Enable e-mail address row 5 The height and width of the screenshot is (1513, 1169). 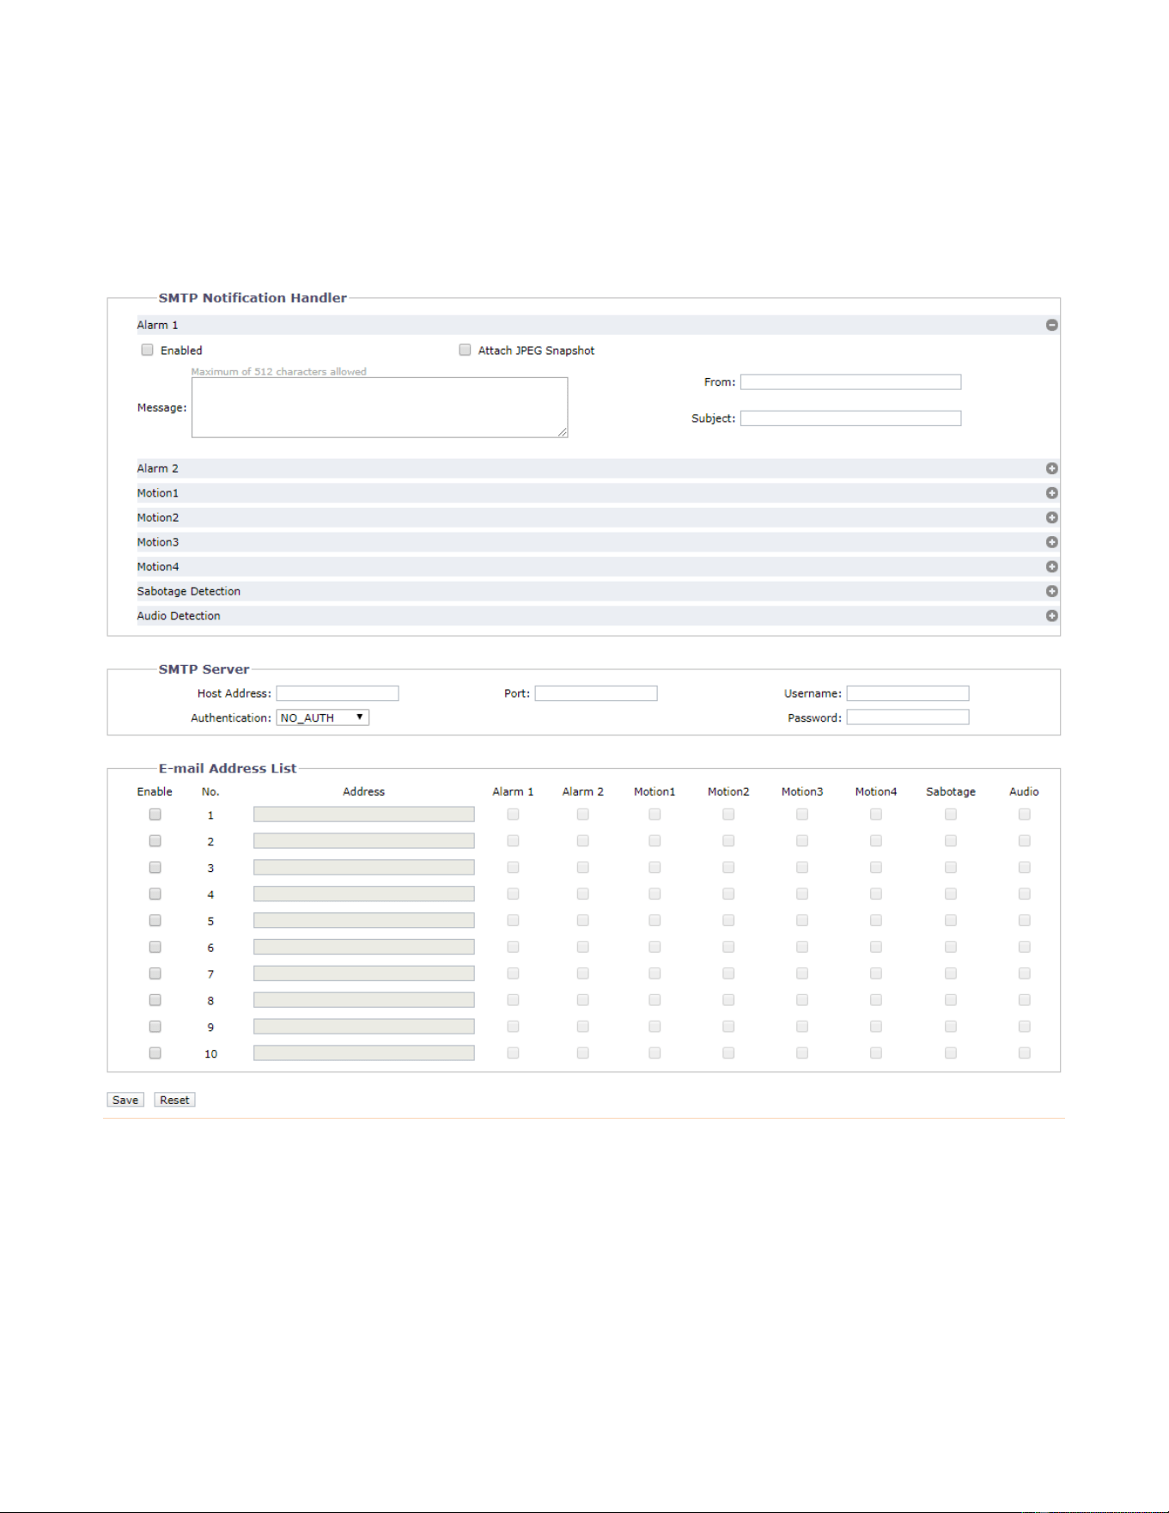coord(155,920)
